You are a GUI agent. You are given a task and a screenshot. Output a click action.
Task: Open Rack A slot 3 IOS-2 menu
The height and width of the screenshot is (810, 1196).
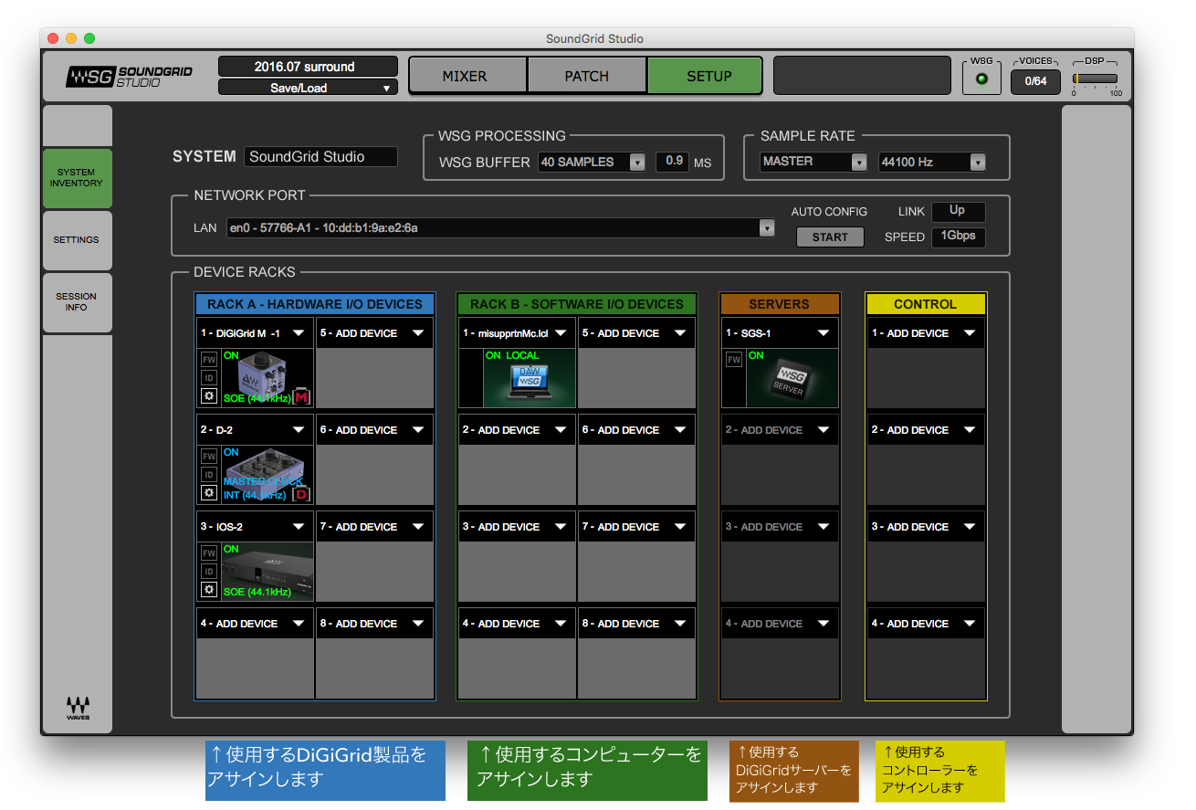point(255,527)
